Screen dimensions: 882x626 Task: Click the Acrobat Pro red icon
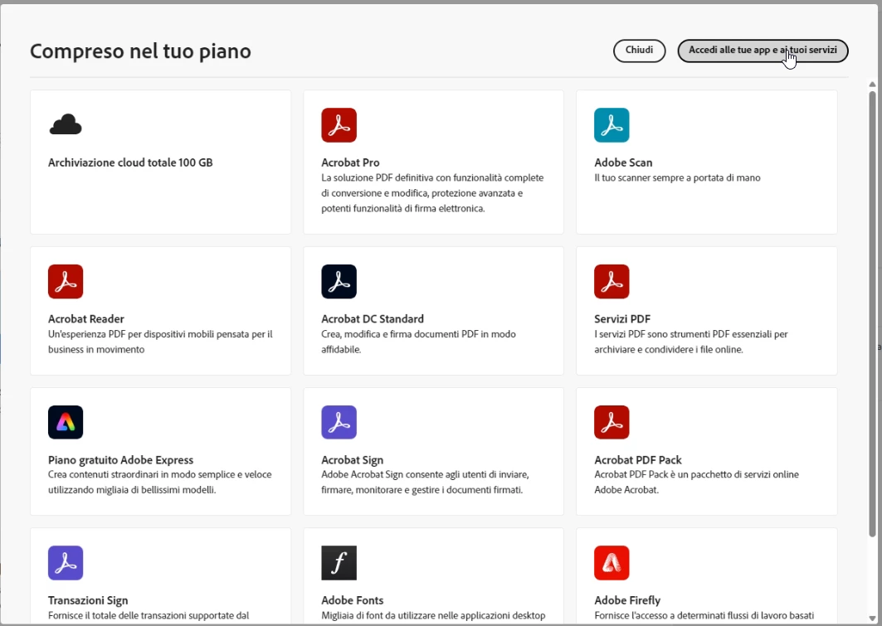click(x=339, y=124)
